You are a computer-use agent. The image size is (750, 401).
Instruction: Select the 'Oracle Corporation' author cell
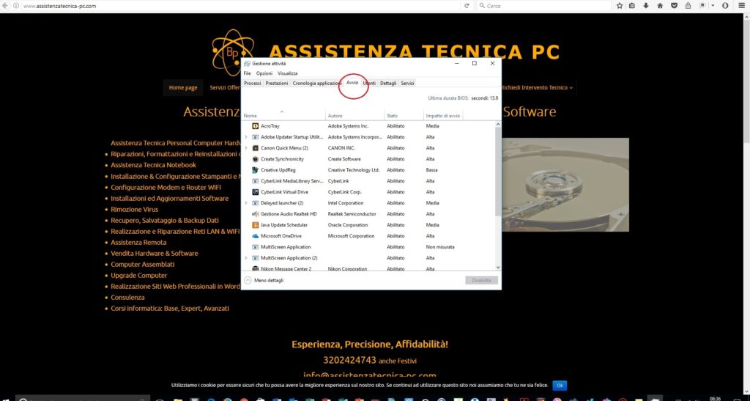click(348, 225)
